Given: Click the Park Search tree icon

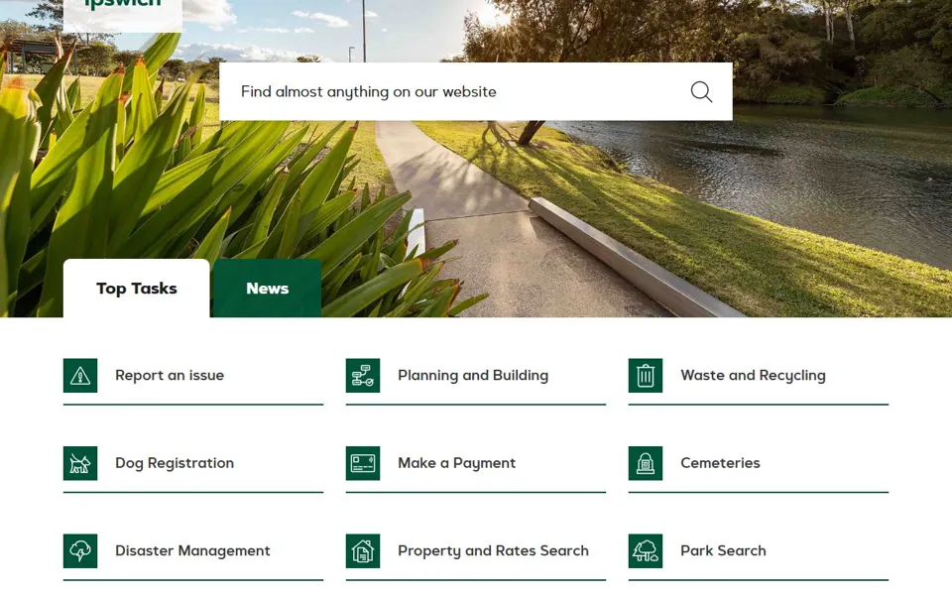Looking at the screenshot, I should click(646, 550).
